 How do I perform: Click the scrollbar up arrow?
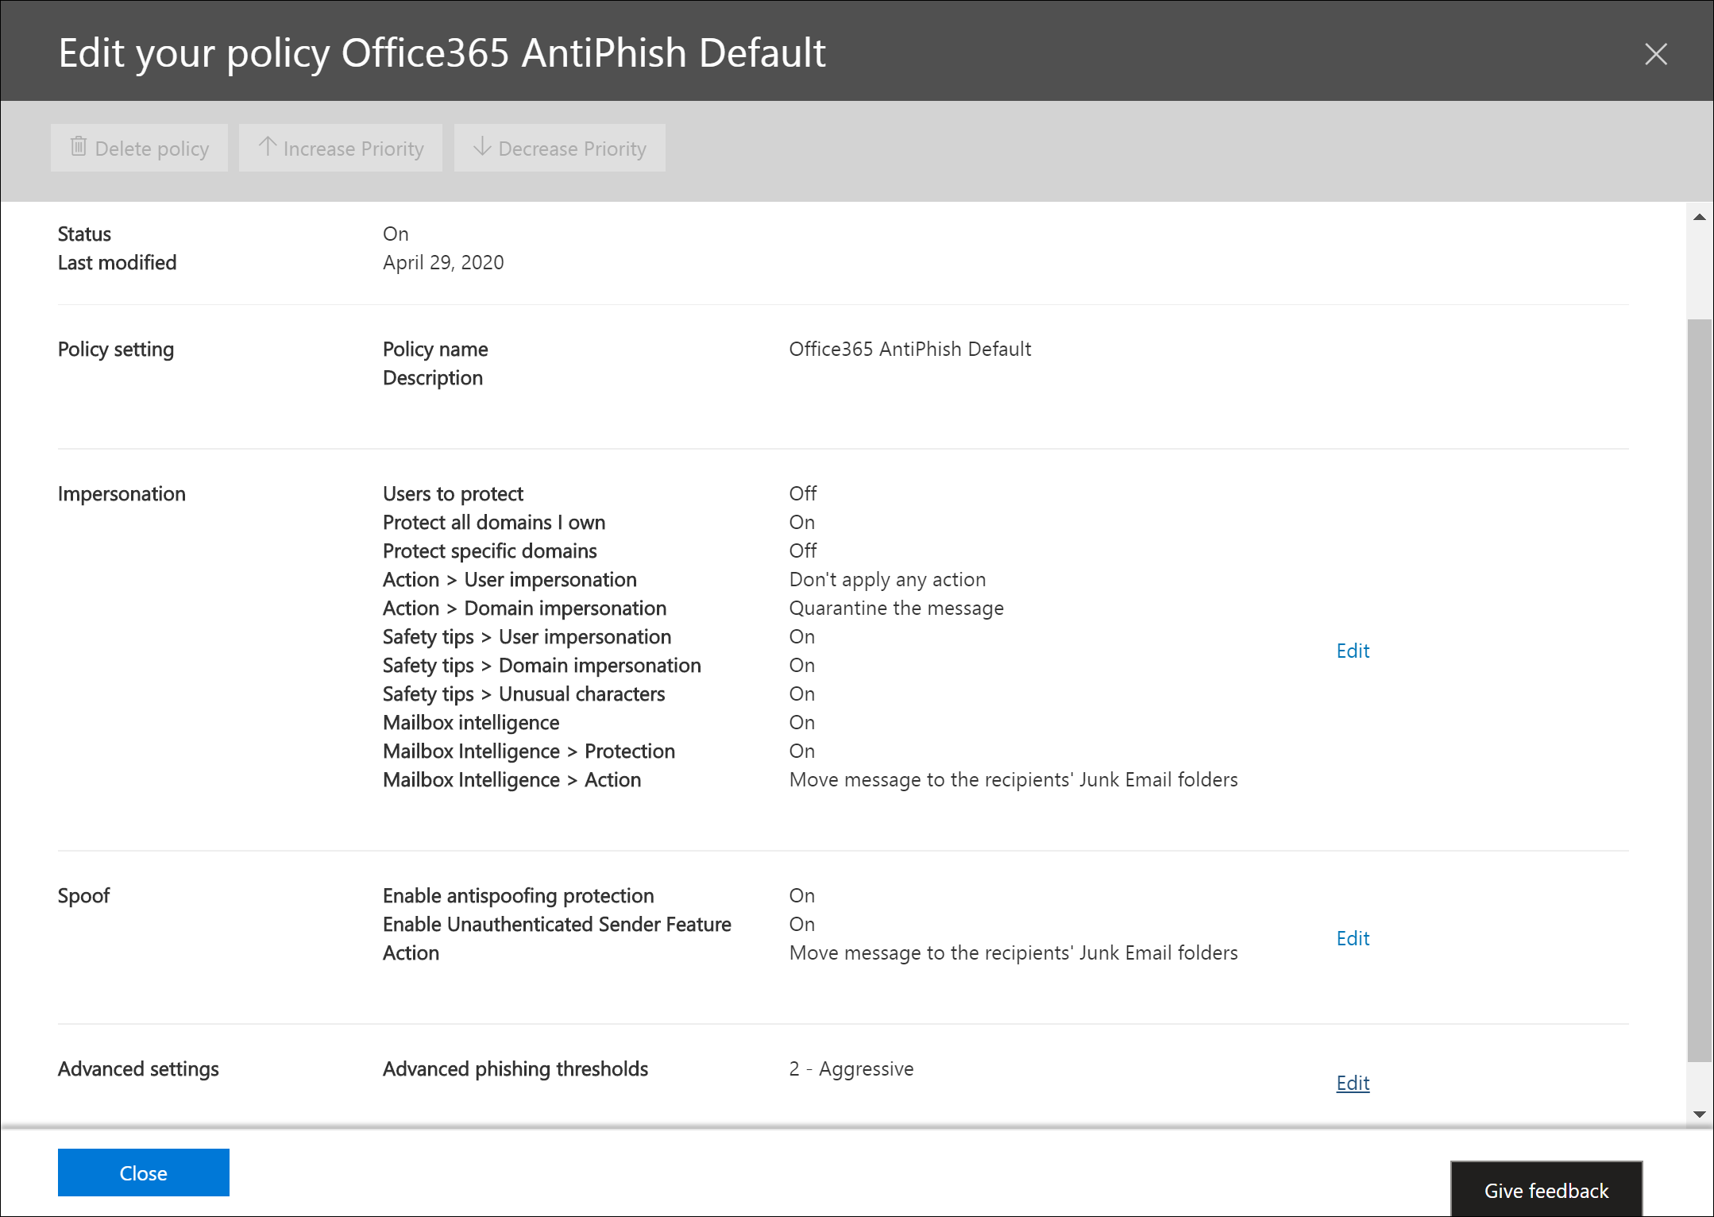pos(1700,217)
